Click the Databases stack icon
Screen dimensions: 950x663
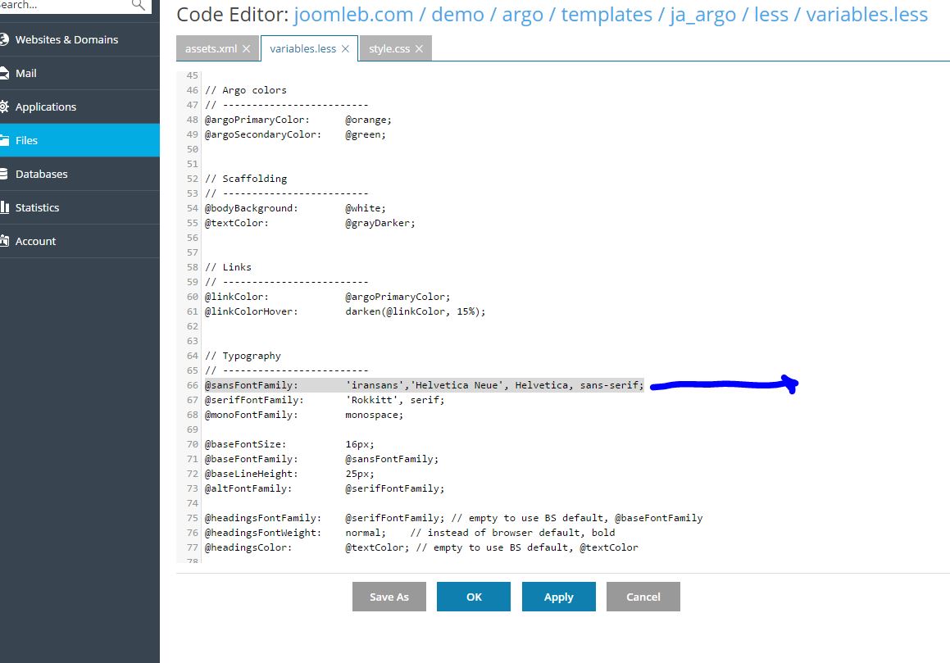(x=4, y=174)
